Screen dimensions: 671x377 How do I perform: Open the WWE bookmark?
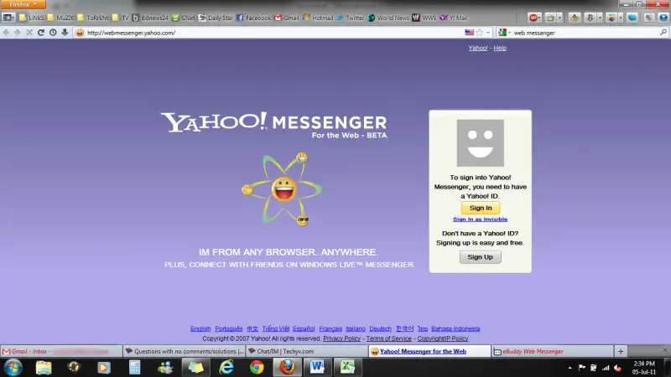[424, 18]
